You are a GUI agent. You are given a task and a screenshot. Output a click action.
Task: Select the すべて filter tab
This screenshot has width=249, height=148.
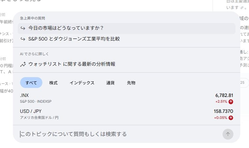31,83
